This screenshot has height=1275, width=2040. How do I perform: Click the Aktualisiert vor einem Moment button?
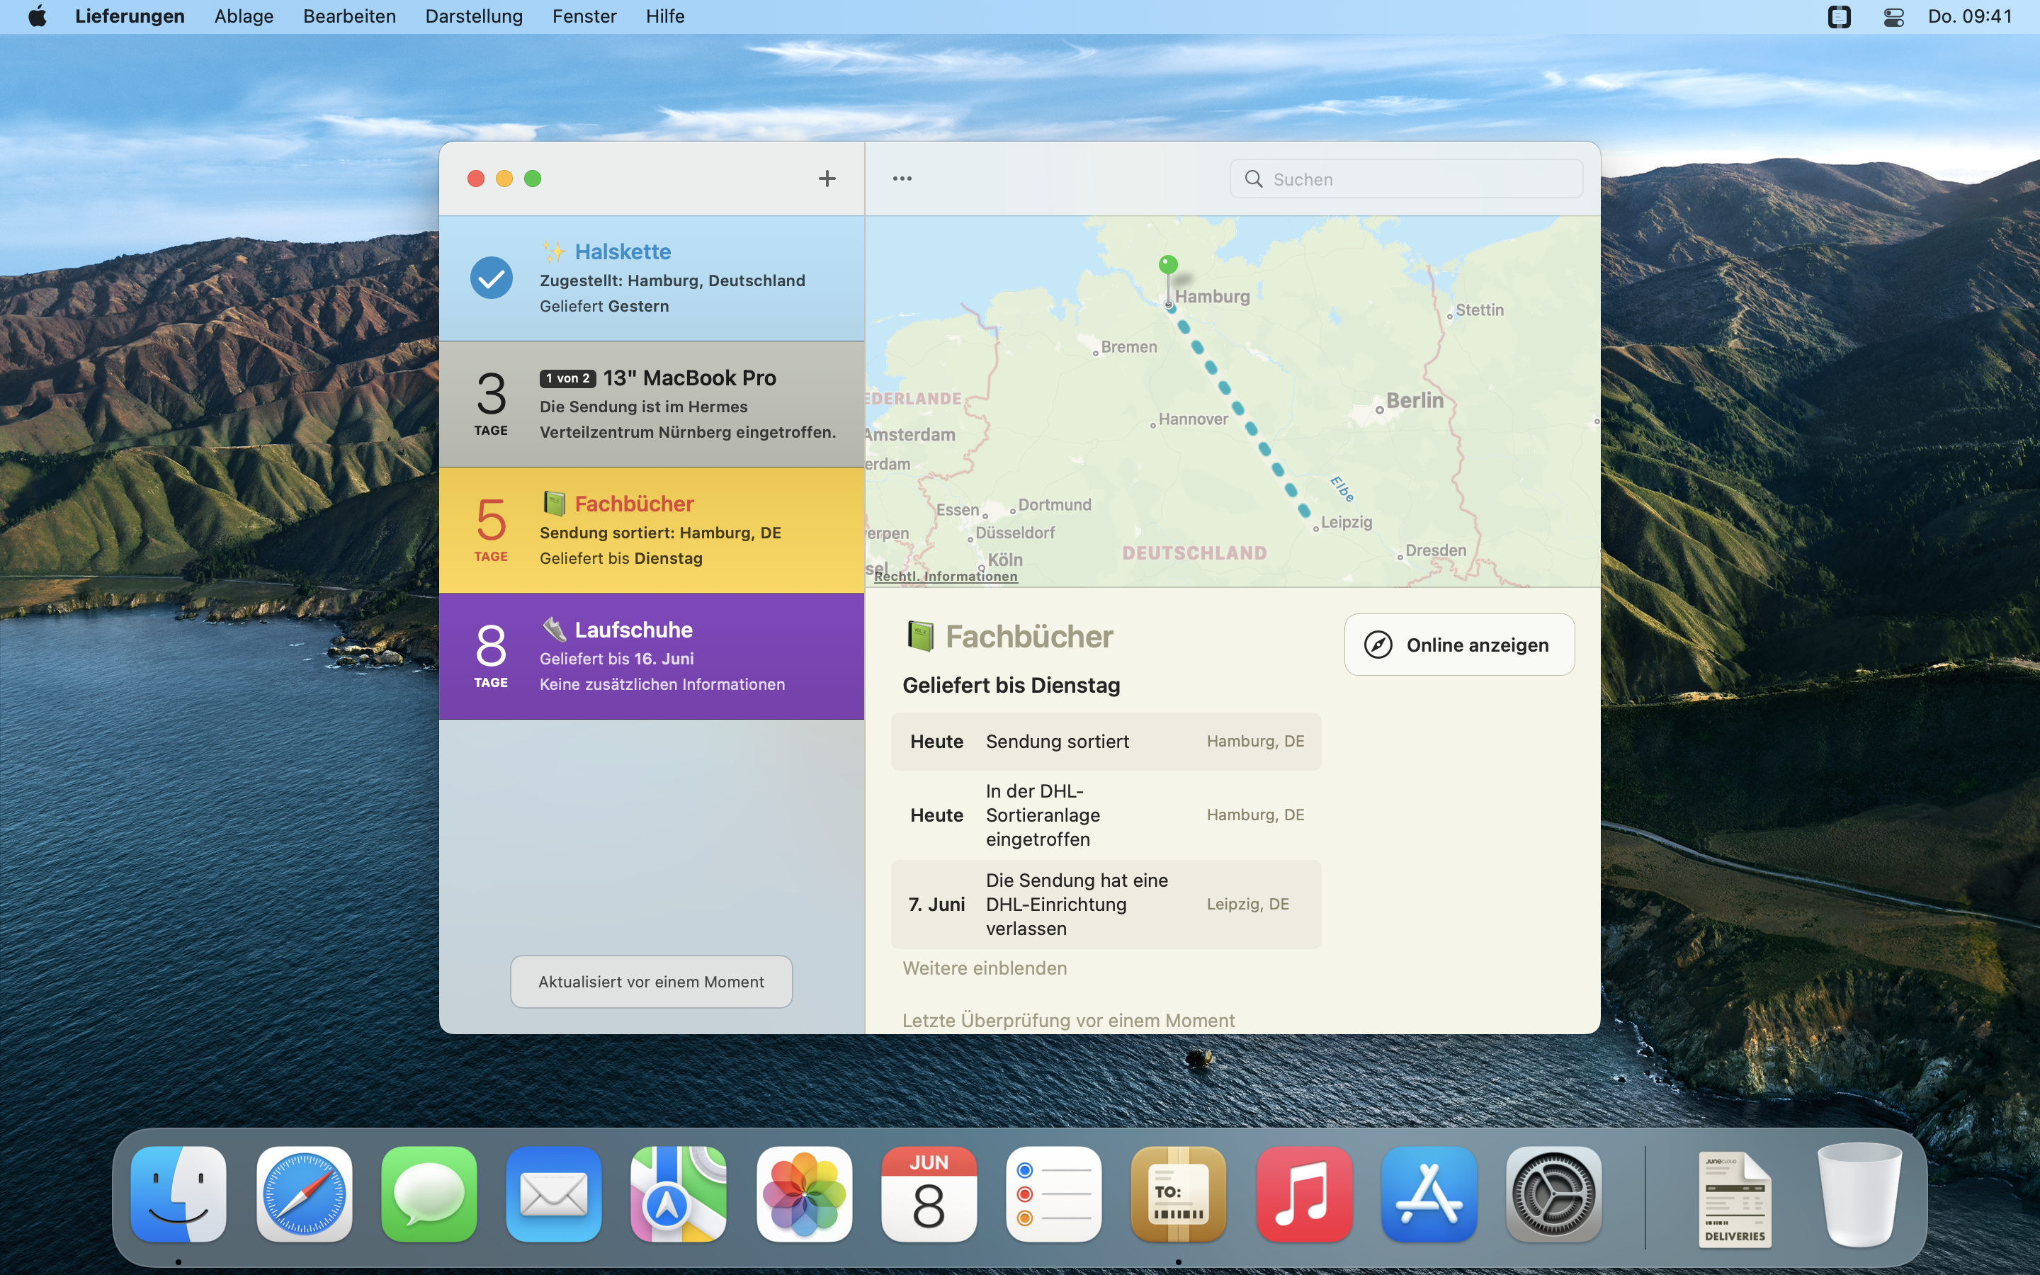tap(651, 982)
